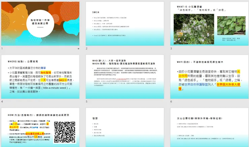Click the 5W1H heading on slide 2

pos(96,12)
